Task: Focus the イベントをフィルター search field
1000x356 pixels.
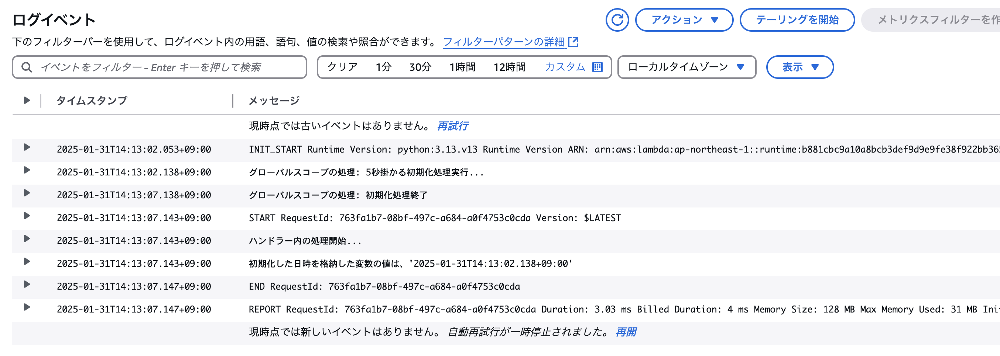Action: [159, 67]
